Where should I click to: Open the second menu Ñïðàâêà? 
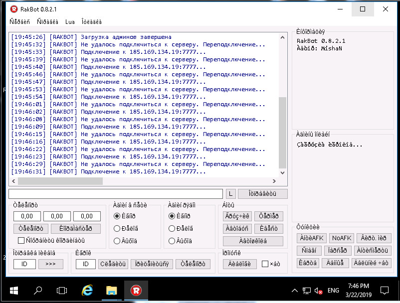pos(47,22)
